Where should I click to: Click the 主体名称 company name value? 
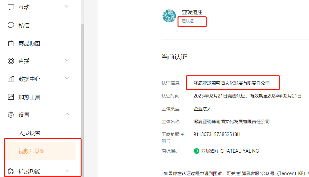point(232,121)
